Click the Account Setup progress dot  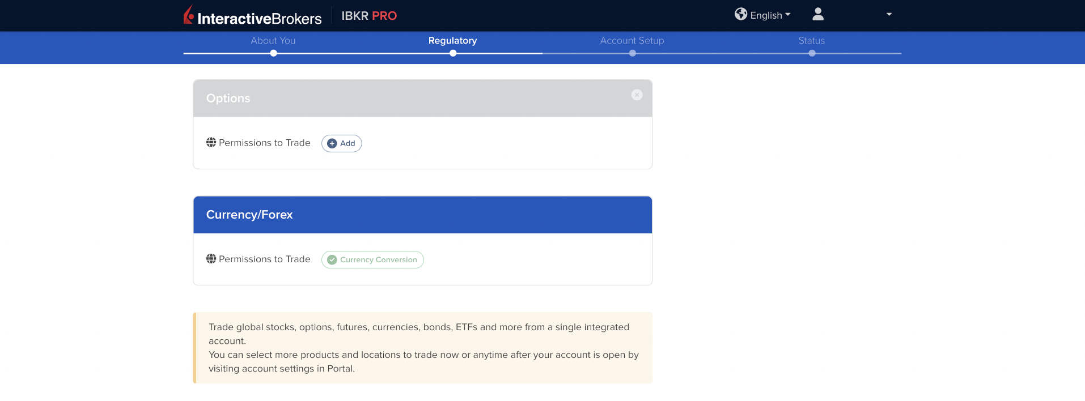632,53
